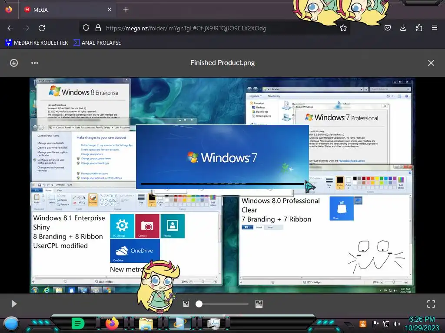Open the tracking protection shield panel
The height and width of the screenshot is (333, 445).
(x=86, y=28)
